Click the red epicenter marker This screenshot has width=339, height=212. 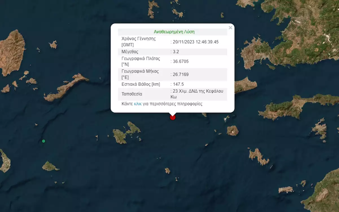click(173, 117)
